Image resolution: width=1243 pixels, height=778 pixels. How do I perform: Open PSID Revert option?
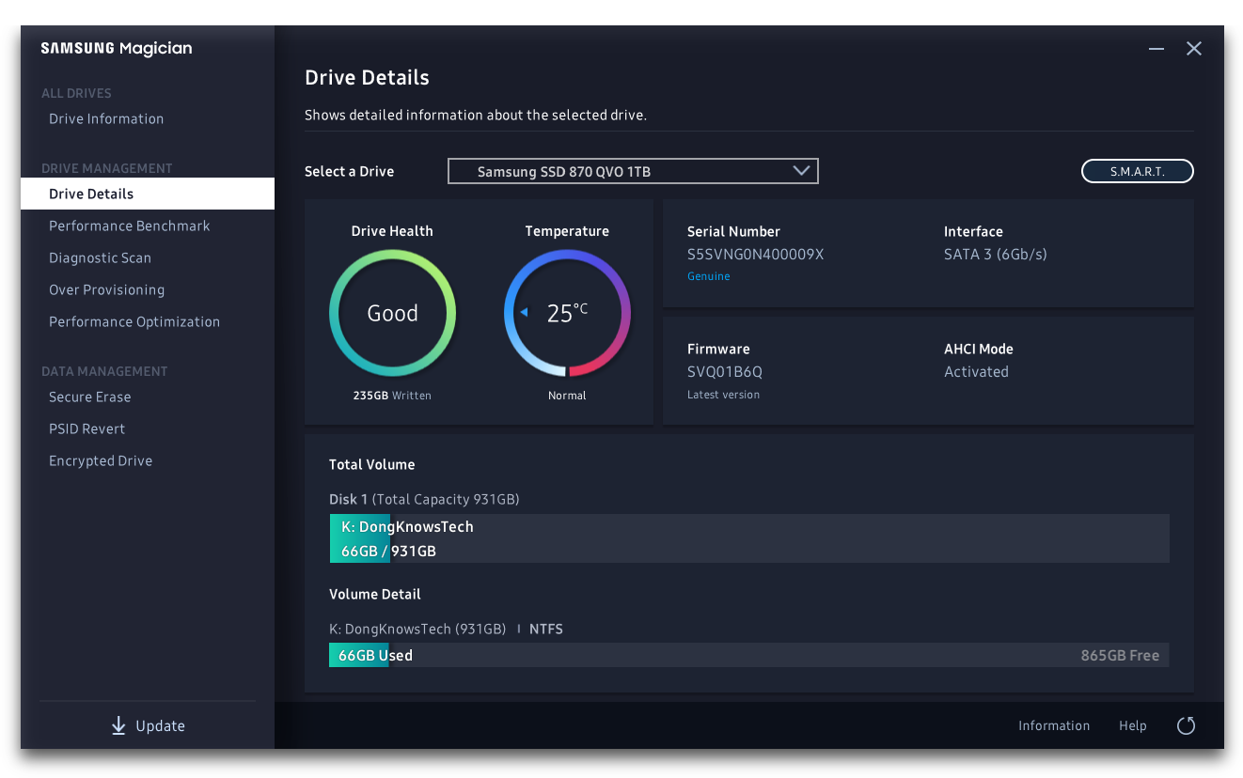click(87, 428)
